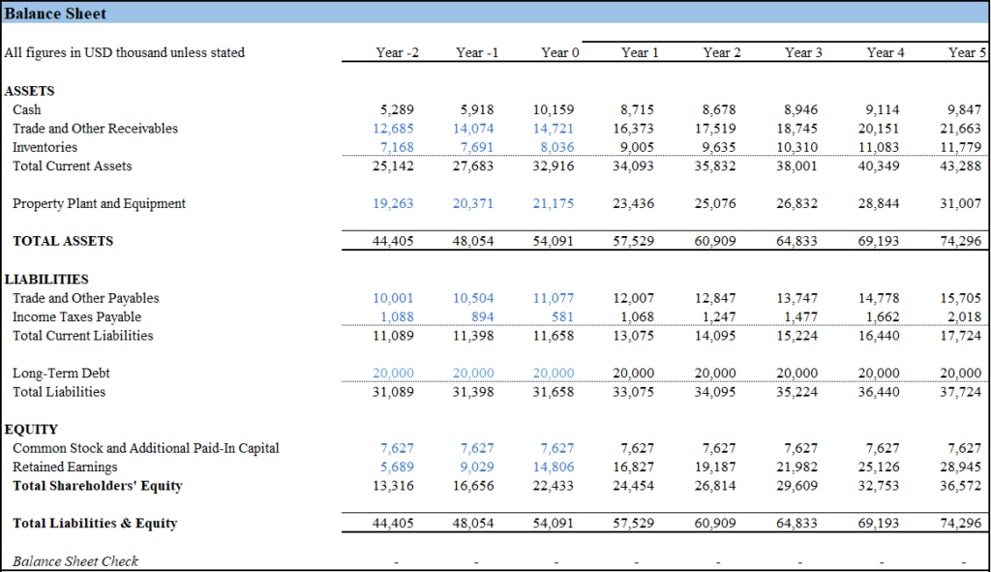The image size is (991, 572).
Task: Click Inventories value for Year -1
Action: pyautogui.click(x=479, y=147)
